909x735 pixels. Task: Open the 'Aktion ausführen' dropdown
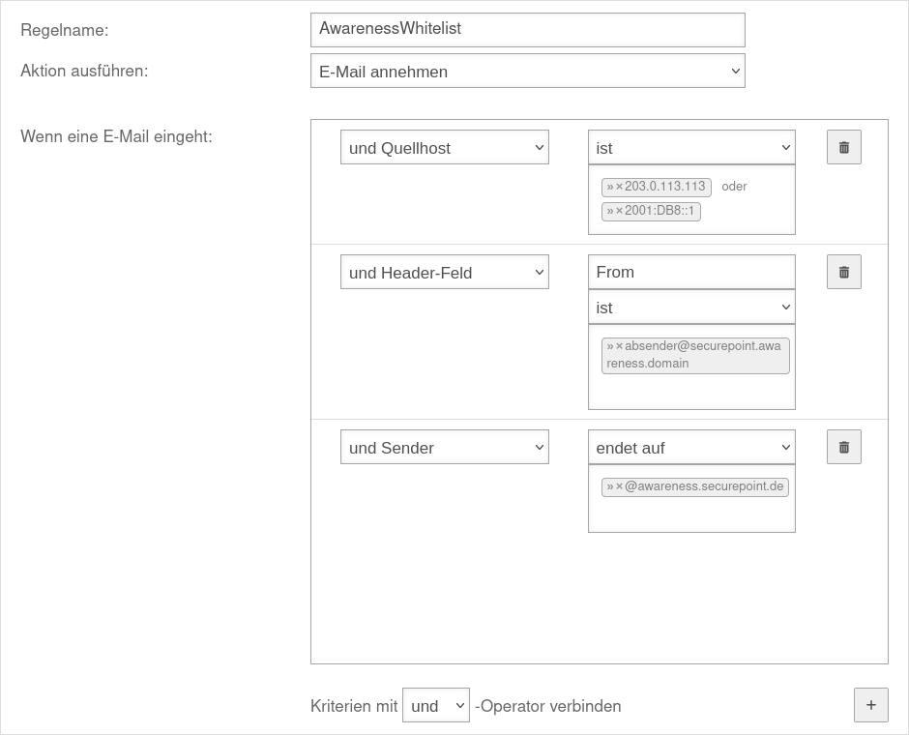[527, 71]
